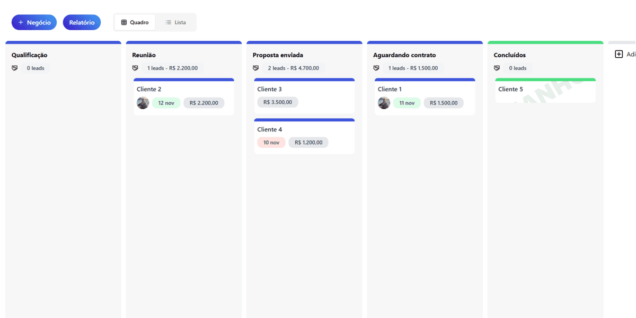The image size is (636, 318).
Task: Click the avatar on Cliente 1 card
Action: pos(384,103)
